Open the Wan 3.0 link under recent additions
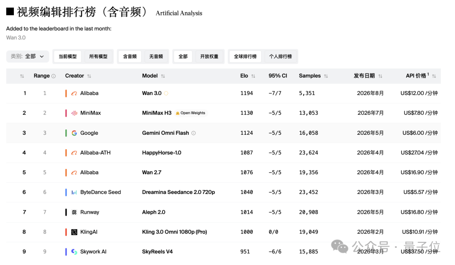 [x=16, y=38]
